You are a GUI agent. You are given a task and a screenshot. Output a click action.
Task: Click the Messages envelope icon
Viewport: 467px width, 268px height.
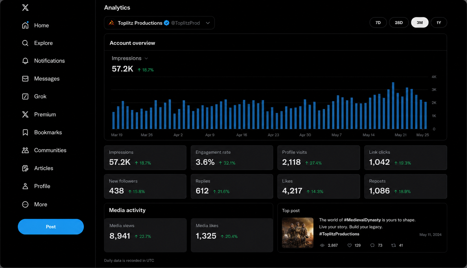tap(25, 78)
